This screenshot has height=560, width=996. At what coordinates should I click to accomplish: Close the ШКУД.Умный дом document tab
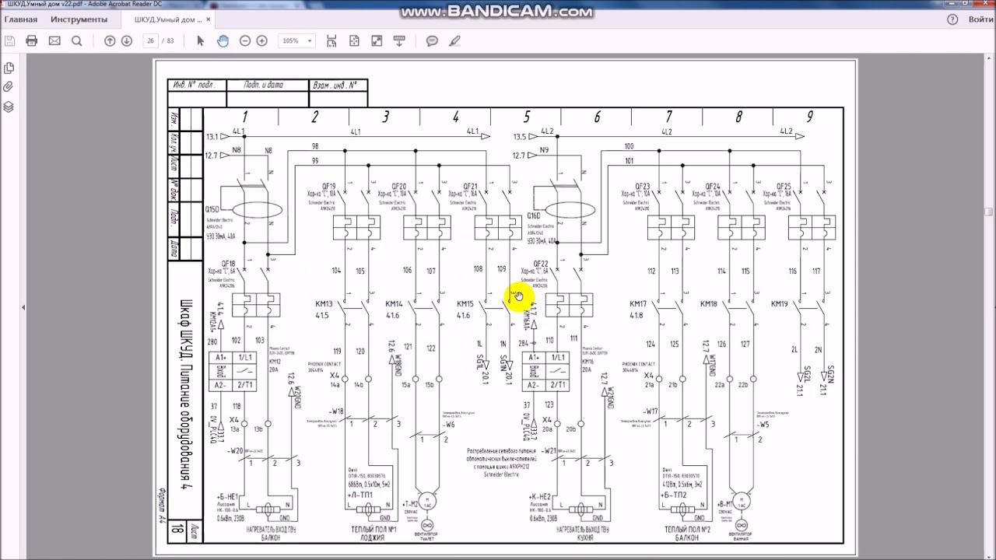tap(209, 19)
